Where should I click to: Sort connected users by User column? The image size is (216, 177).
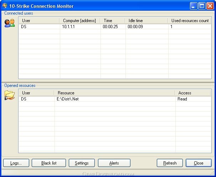coord(39,21)
